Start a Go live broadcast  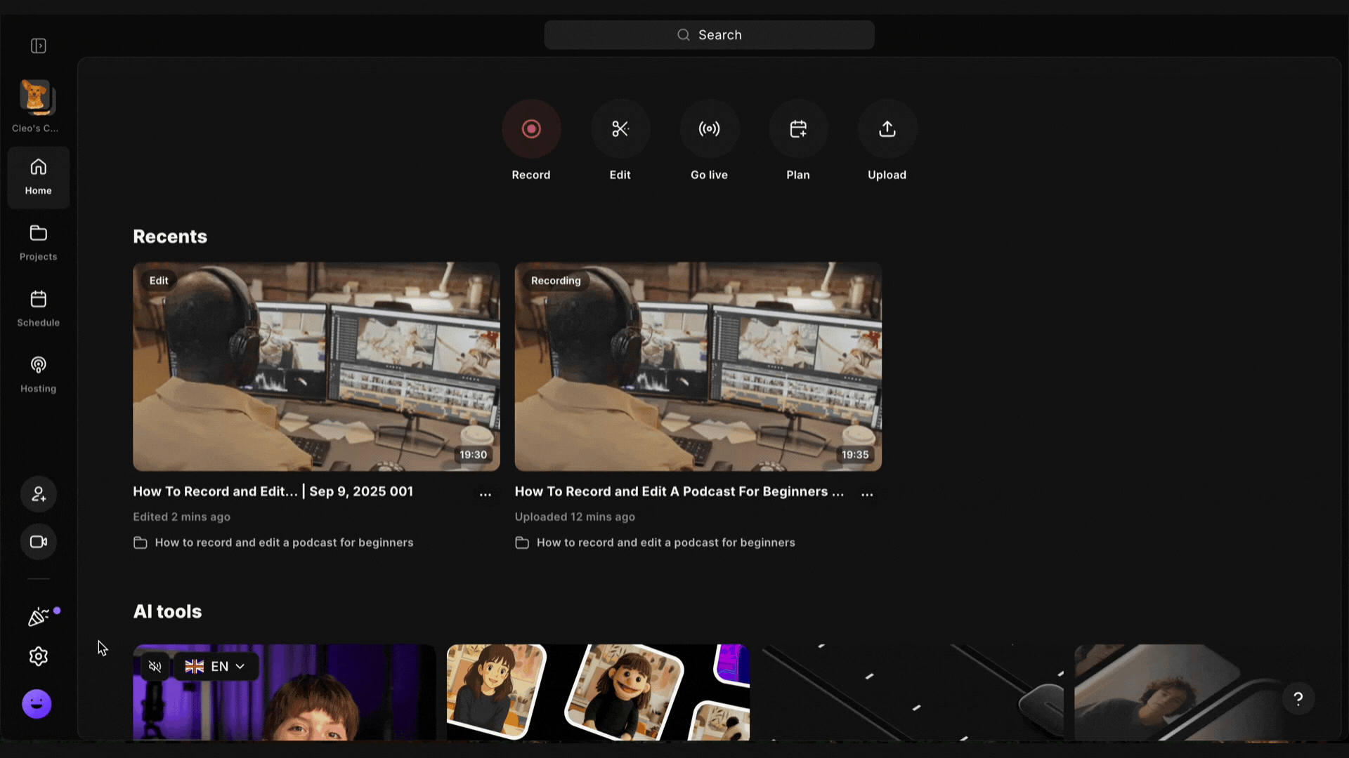[x=709, y=129]
